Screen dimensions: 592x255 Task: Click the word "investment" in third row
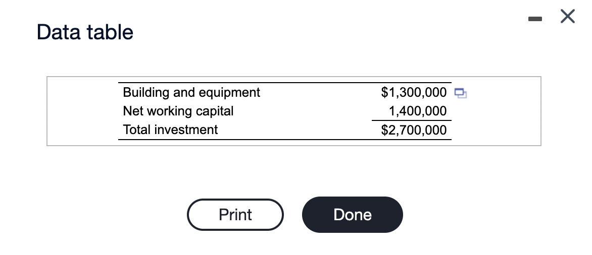pos(186,130)
